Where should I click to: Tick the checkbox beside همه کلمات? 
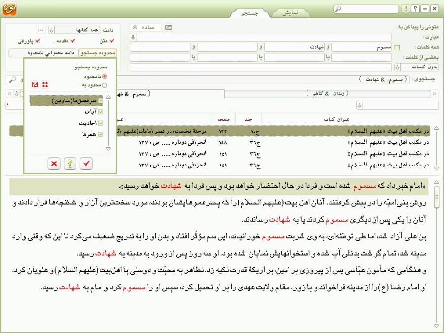(x=397, y=48)
